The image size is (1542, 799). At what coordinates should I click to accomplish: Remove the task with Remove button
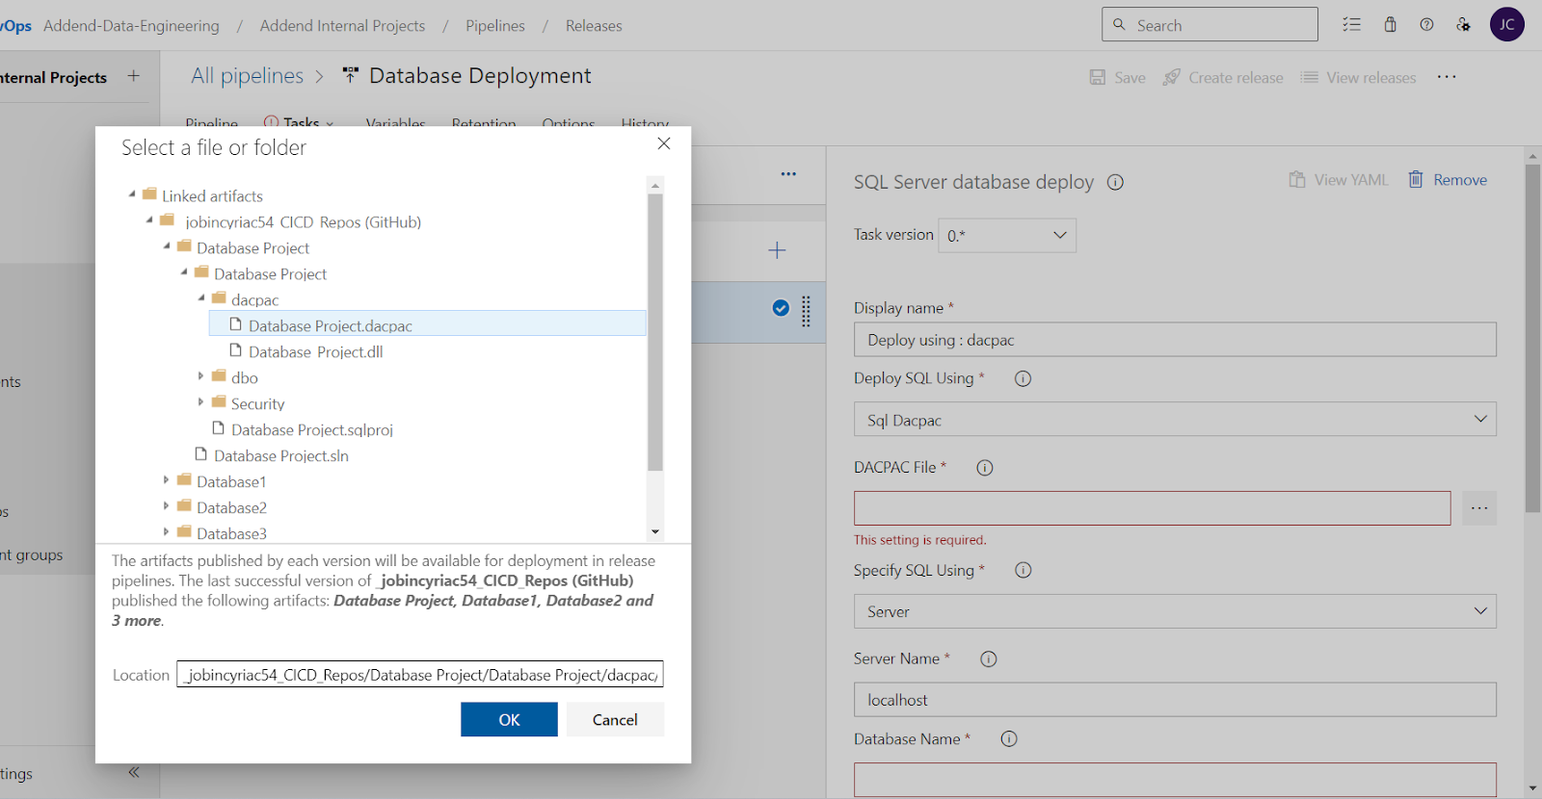point(1448,180)
